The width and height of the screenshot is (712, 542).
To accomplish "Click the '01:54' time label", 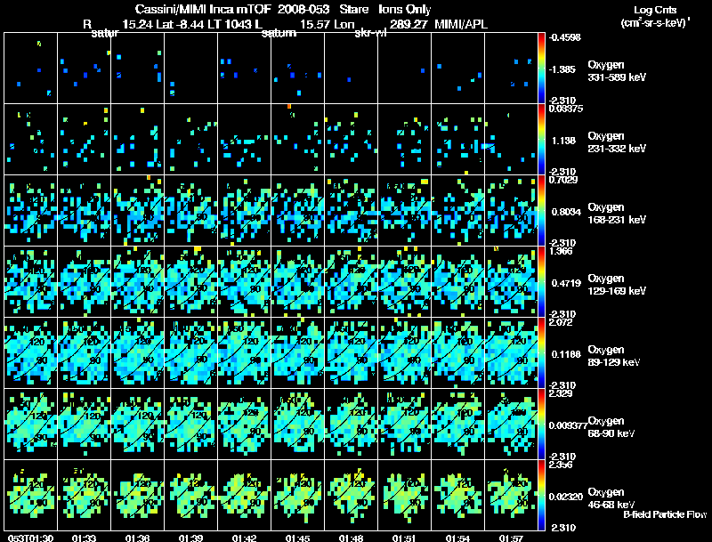I will [x=457, y=538].
